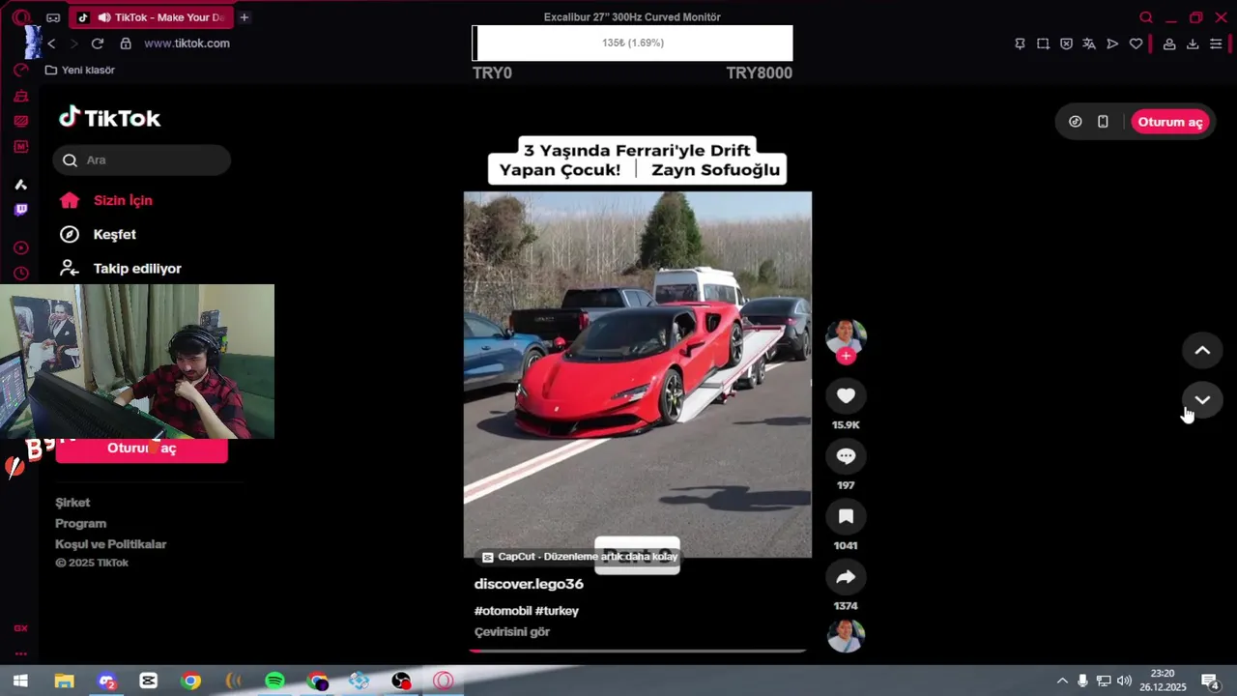This screenshot has width=1237, height=696.
Task: Click the sidebar Oturum aç button
Action: click(x=142, y=449)
